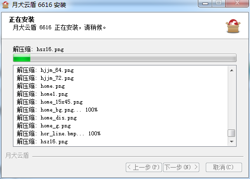250x179 pixels.
Task: Select the home.png log line
Action: 41,86
